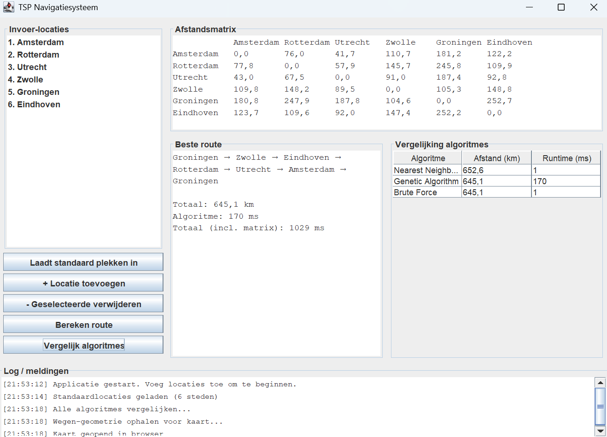Image resolution: width=607 pixels, height=437 pixels.
Task: Click the Runtime (ms) column header
Action: (x=566, y=158)
